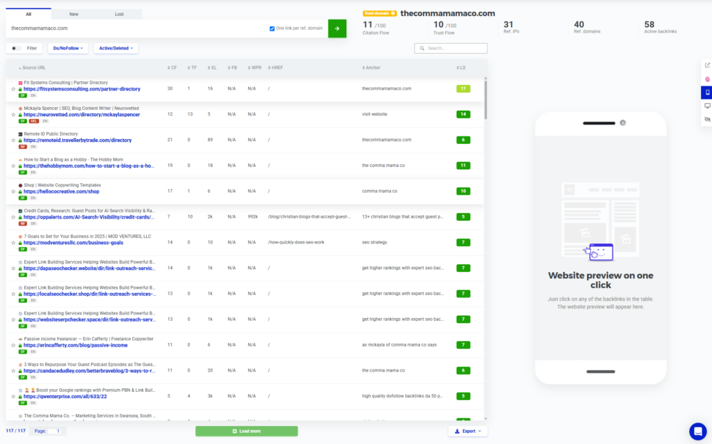Star the remoteid.travellerbytrade.com row
The width and height of the screenshot is (712, 444).
tap(13, 141)
